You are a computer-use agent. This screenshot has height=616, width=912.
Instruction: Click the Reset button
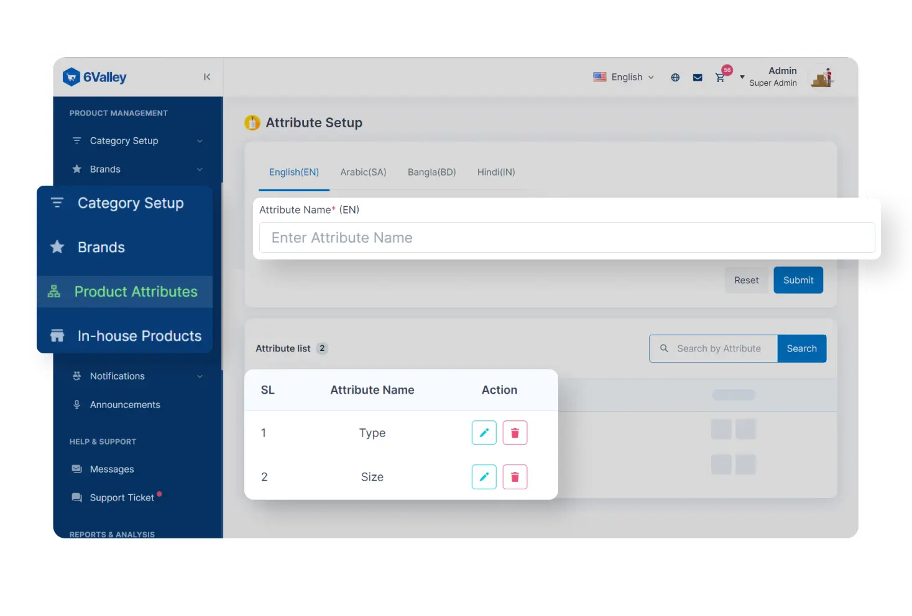[x=746, y=279]
